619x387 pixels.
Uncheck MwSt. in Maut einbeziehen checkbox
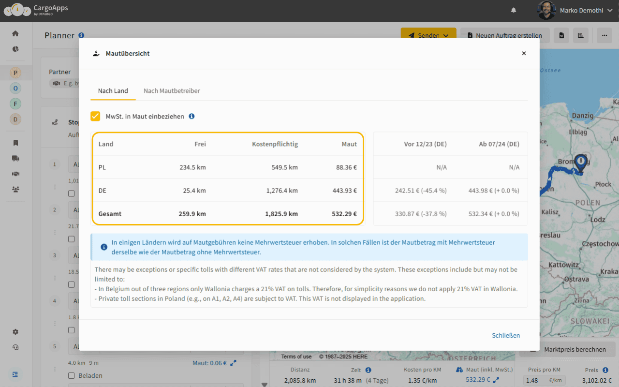pos(95,117)
